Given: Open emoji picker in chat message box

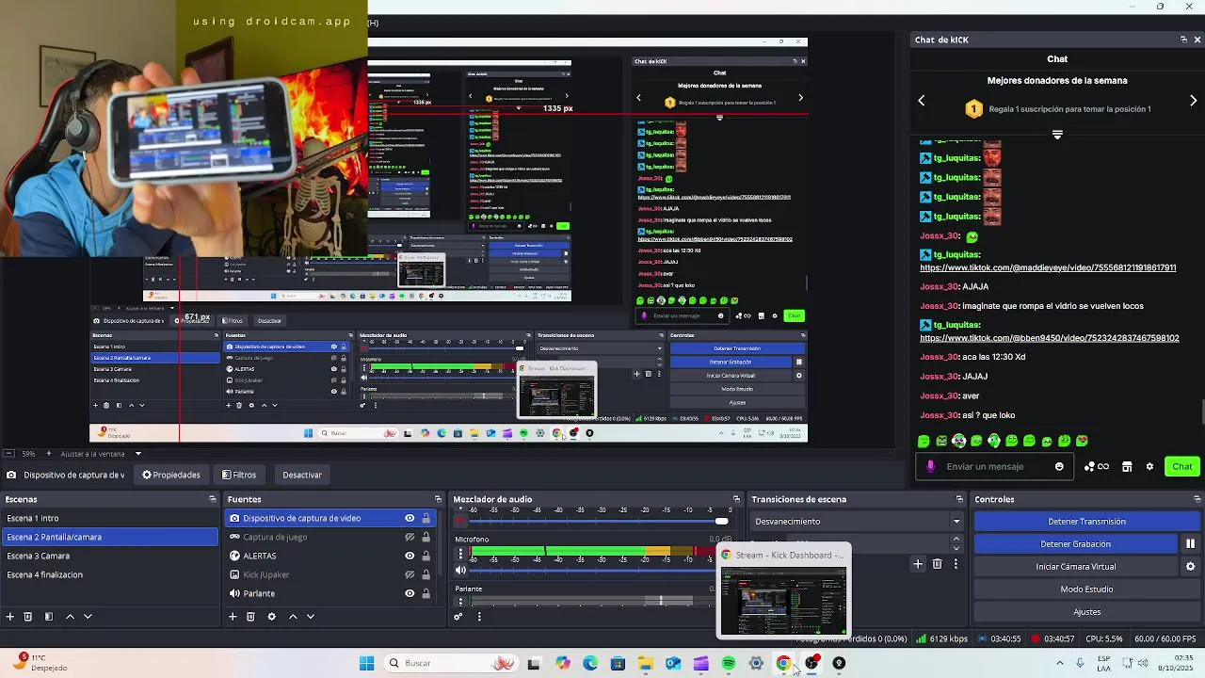Looking at the screenshot, I should point(1059,466).
